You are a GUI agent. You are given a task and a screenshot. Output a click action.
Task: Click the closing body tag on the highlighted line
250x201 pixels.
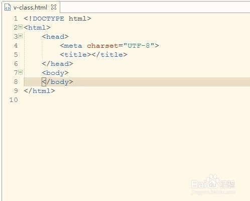coord(57,82)
